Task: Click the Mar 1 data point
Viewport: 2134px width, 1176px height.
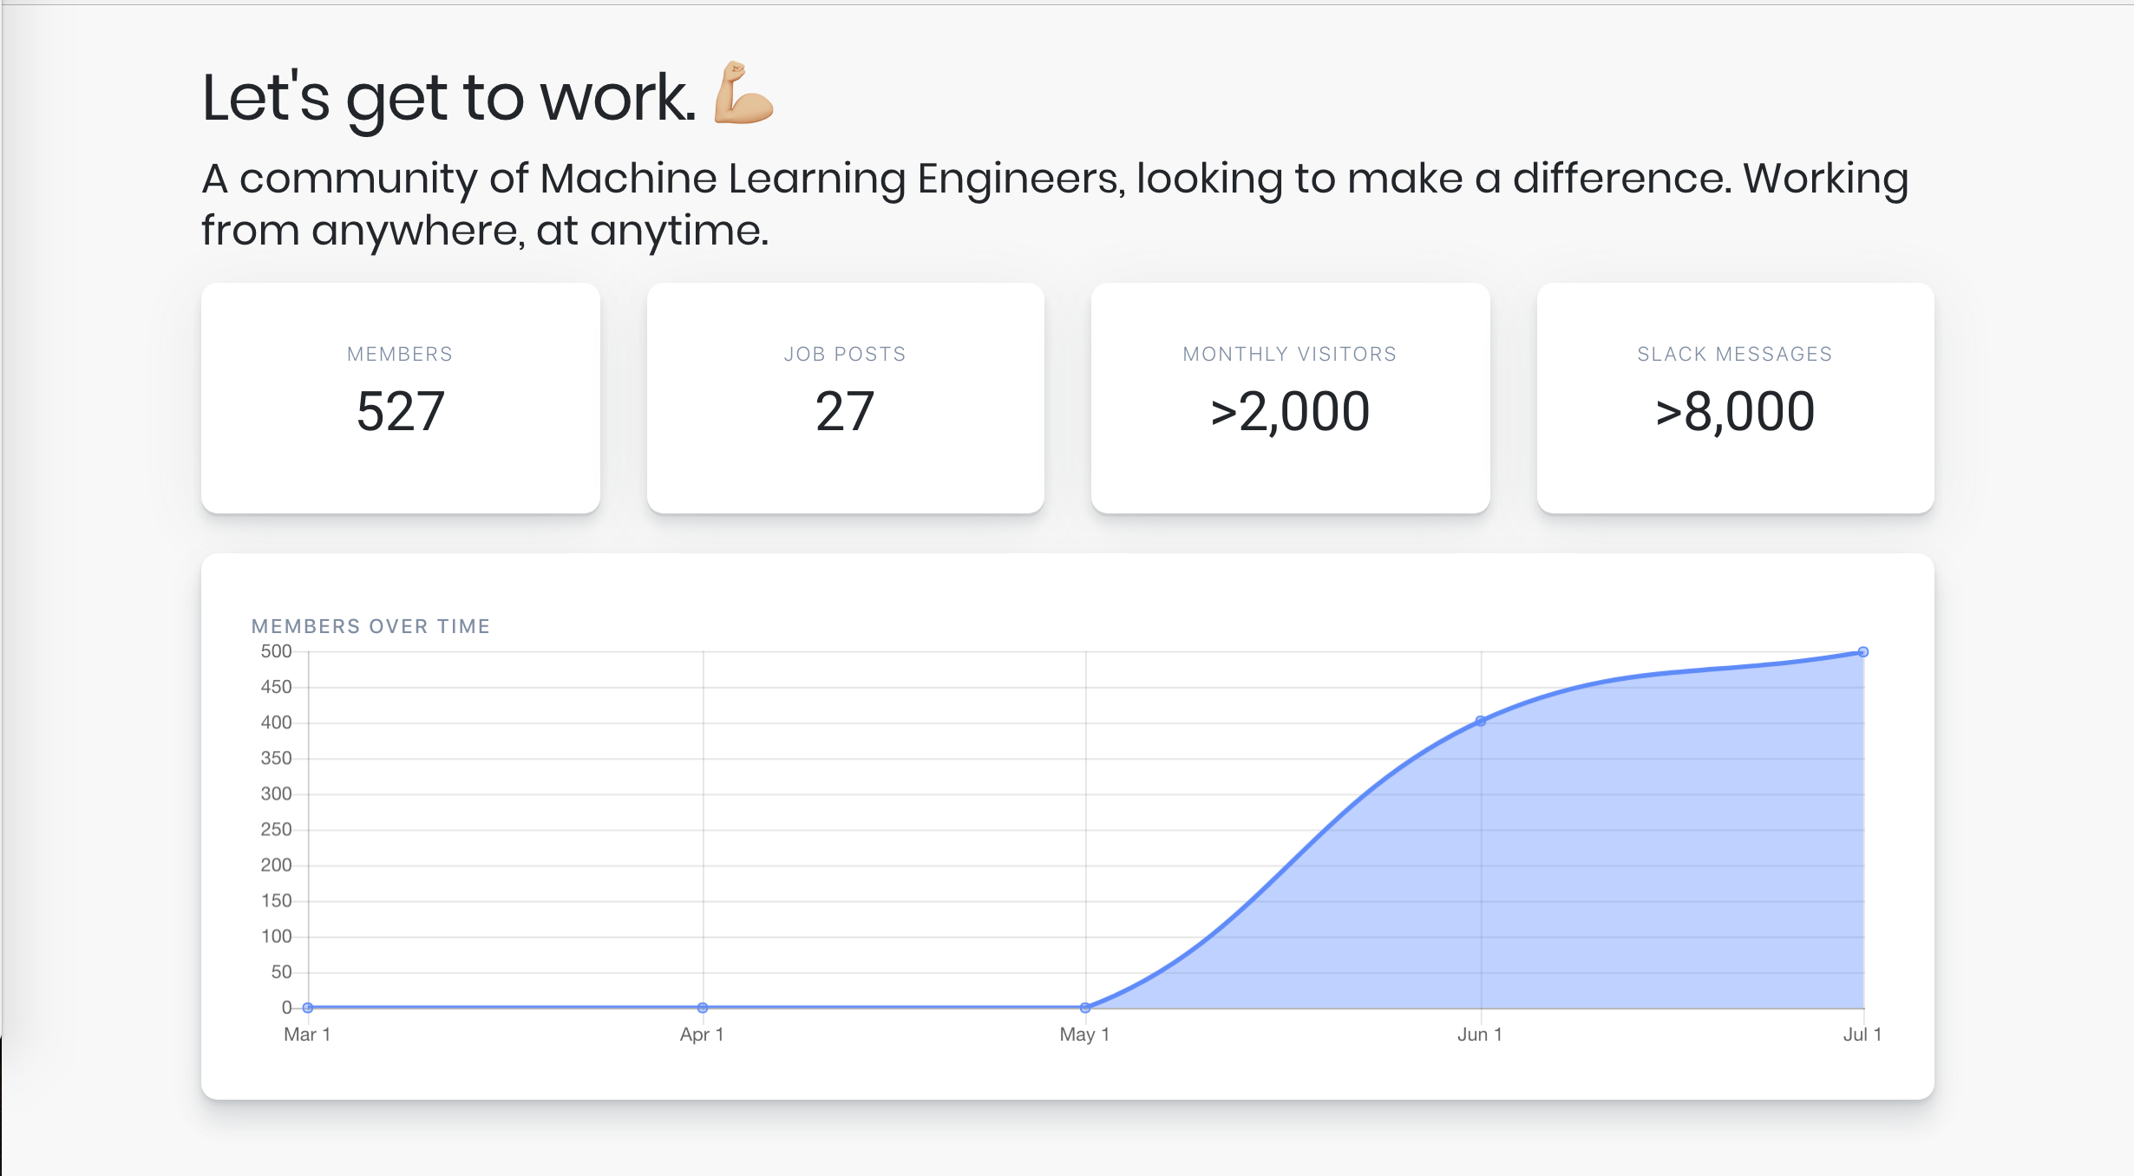Action: 308,1008
